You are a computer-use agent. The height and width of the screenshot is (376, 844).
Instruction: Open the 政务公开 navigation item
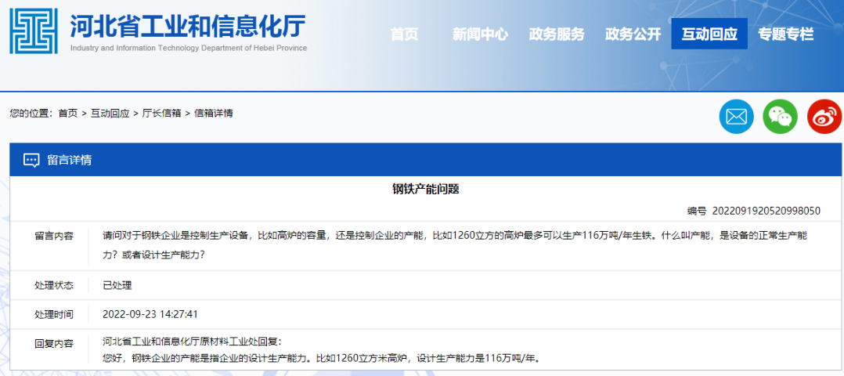(633, 34)
